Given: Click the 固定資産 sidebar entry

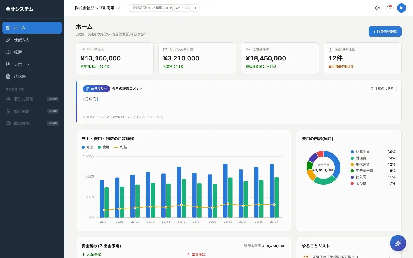Looking at the screenshot, I should [x=32, y=123].
